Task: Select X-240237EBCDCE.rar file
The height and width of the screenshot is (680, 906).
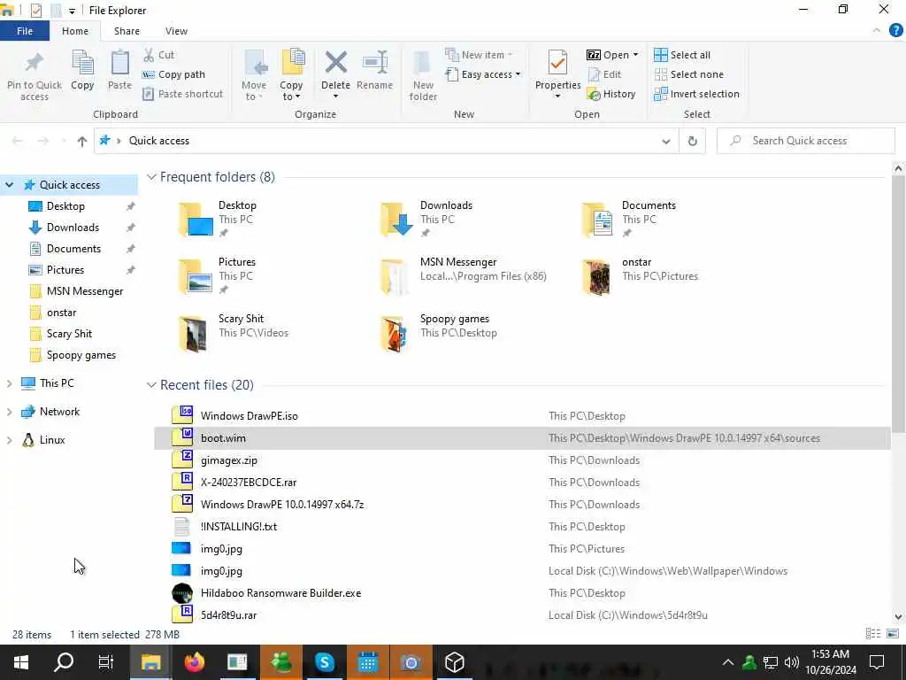Action: 522,483
